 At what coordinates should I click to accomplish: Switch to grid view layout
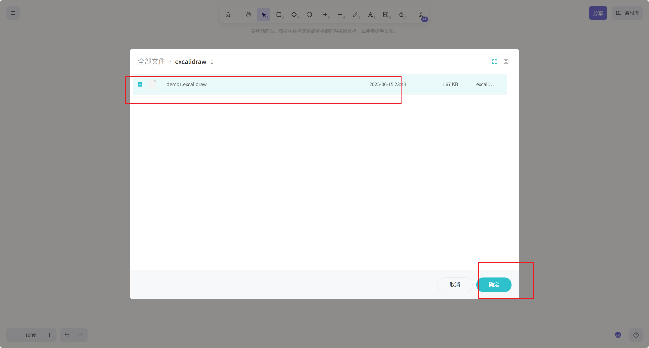pyautogui.click(x=506, y=62)
